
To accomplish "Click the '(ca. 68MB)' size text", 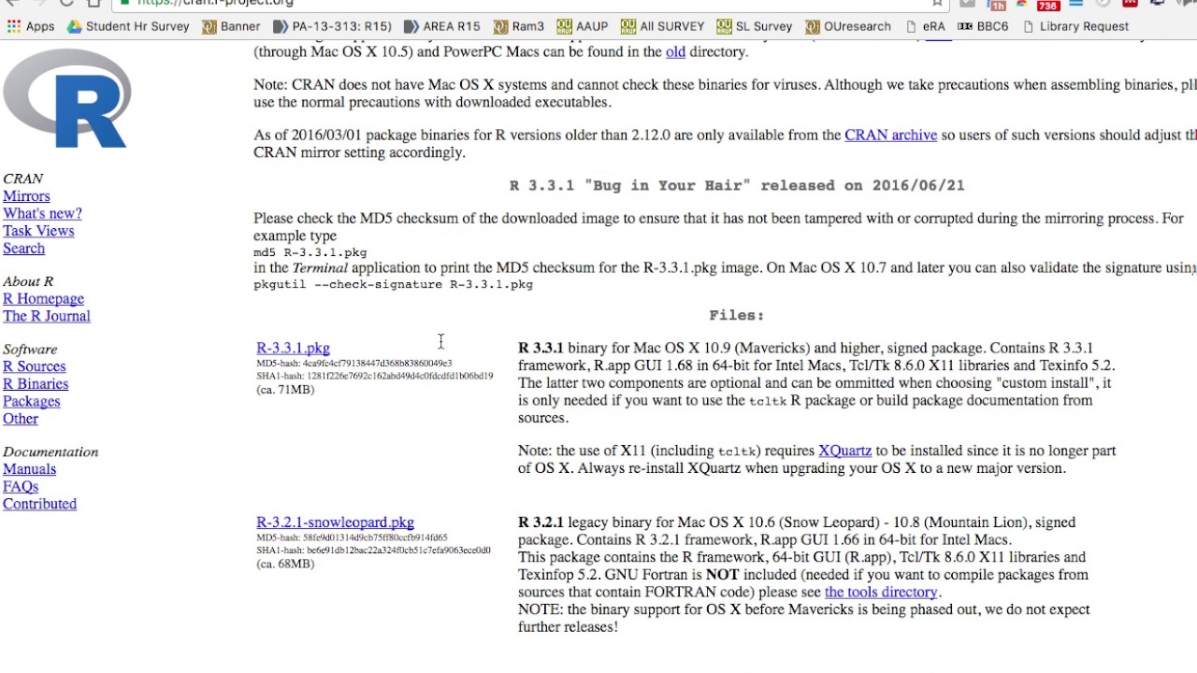I will [x=285, y=564].
